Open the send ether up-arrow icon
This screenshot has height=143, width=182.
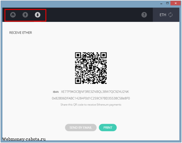click(x=25, y=15)
